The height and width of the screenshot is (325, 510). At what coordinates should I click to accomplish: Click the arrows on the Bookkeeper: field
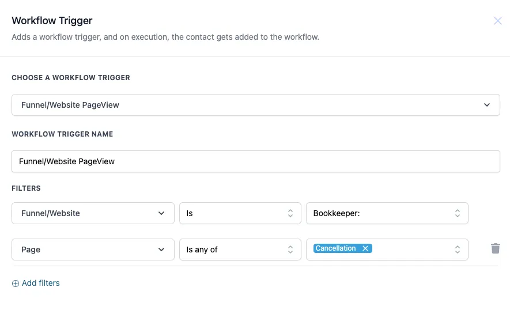click(x=458, y=213)
